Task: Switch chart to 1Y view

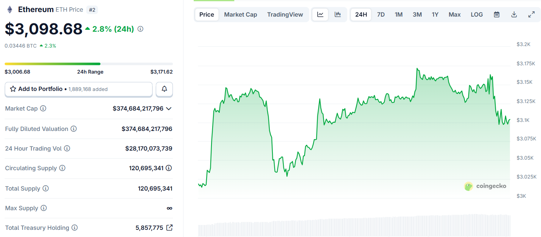Action: [435, 14]
